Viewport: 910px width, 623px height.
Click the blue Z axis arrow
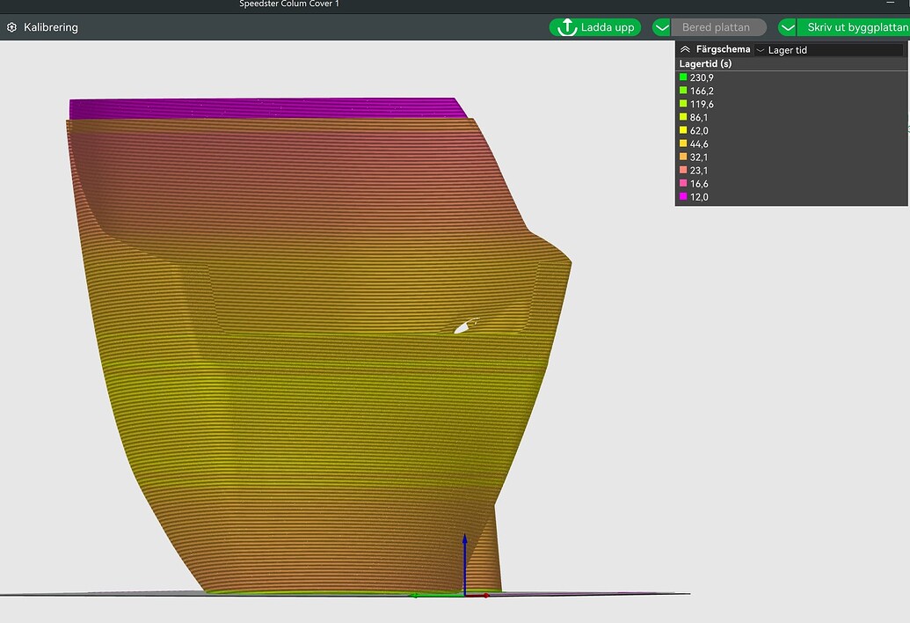click(x=464, y=563)
